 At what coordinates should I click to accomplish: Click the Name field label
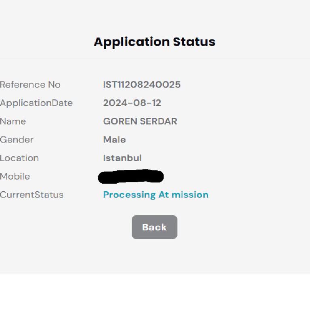[13, 121]
